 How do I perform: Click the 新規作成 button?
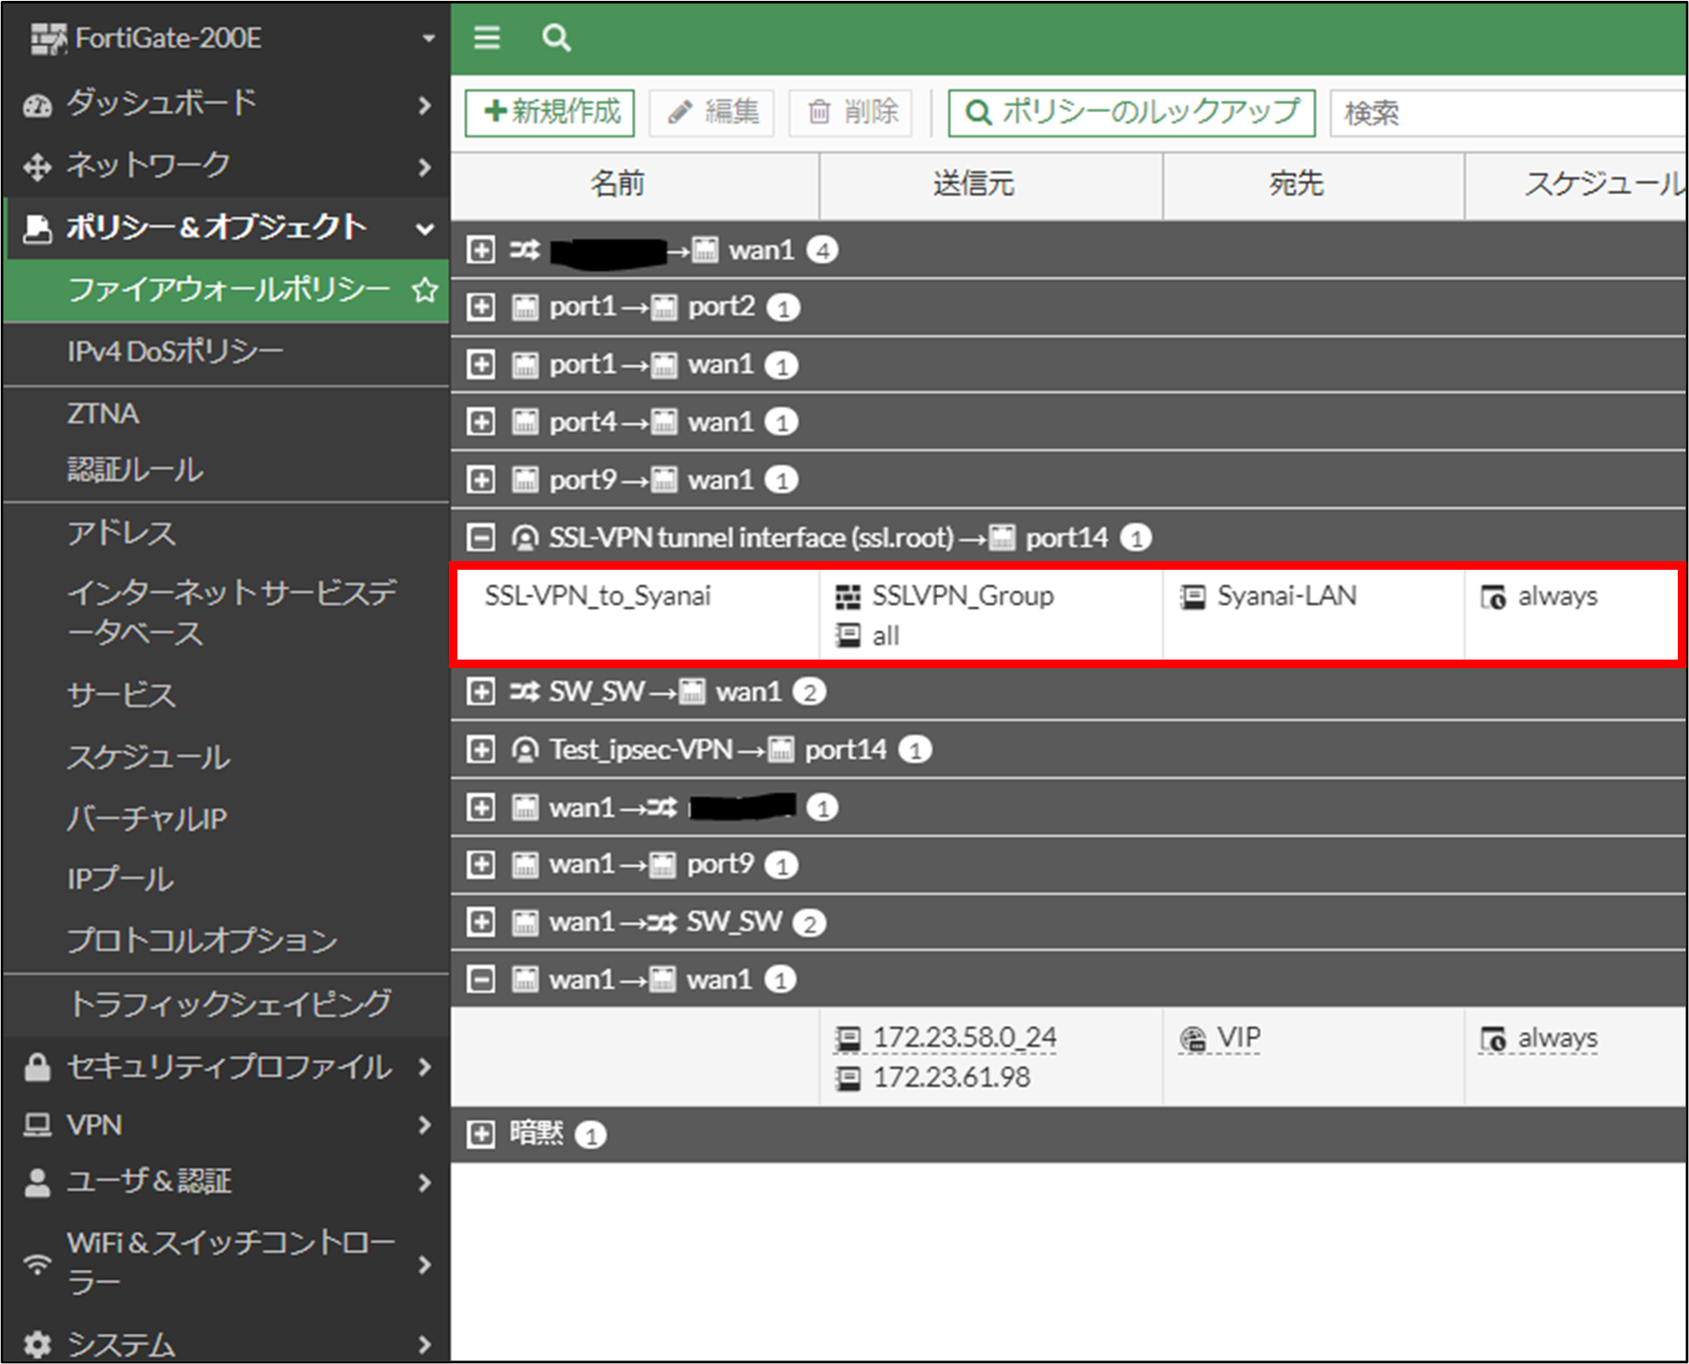(550, 112)
